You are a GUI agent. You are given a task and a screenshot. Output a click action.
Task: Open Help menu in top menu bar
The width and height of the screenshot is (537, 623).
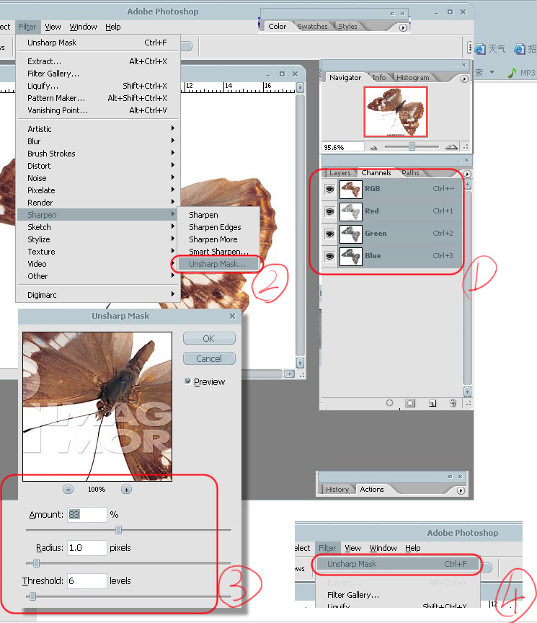pos(112,27)
